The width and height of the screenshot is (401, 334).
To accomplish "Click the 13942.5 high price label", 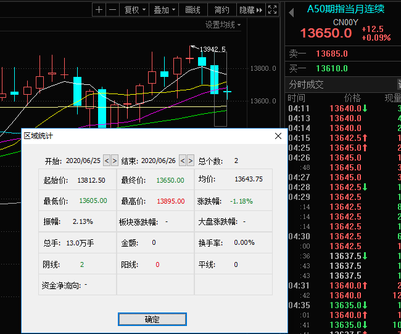I will pyautogui.click(x=212, y=49).
